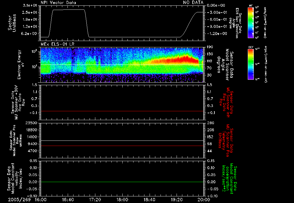Click the red line in Scanner Pos panel
This screenshot has height=203, width=294.
click(122, 146)
